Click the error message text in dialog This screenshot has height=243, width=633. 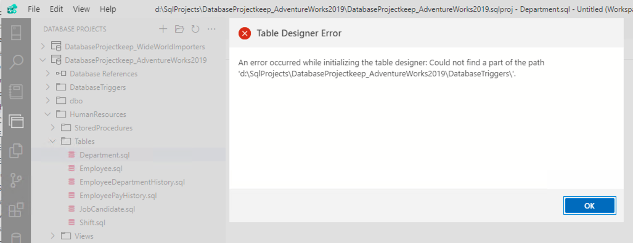tap(391, 68)
